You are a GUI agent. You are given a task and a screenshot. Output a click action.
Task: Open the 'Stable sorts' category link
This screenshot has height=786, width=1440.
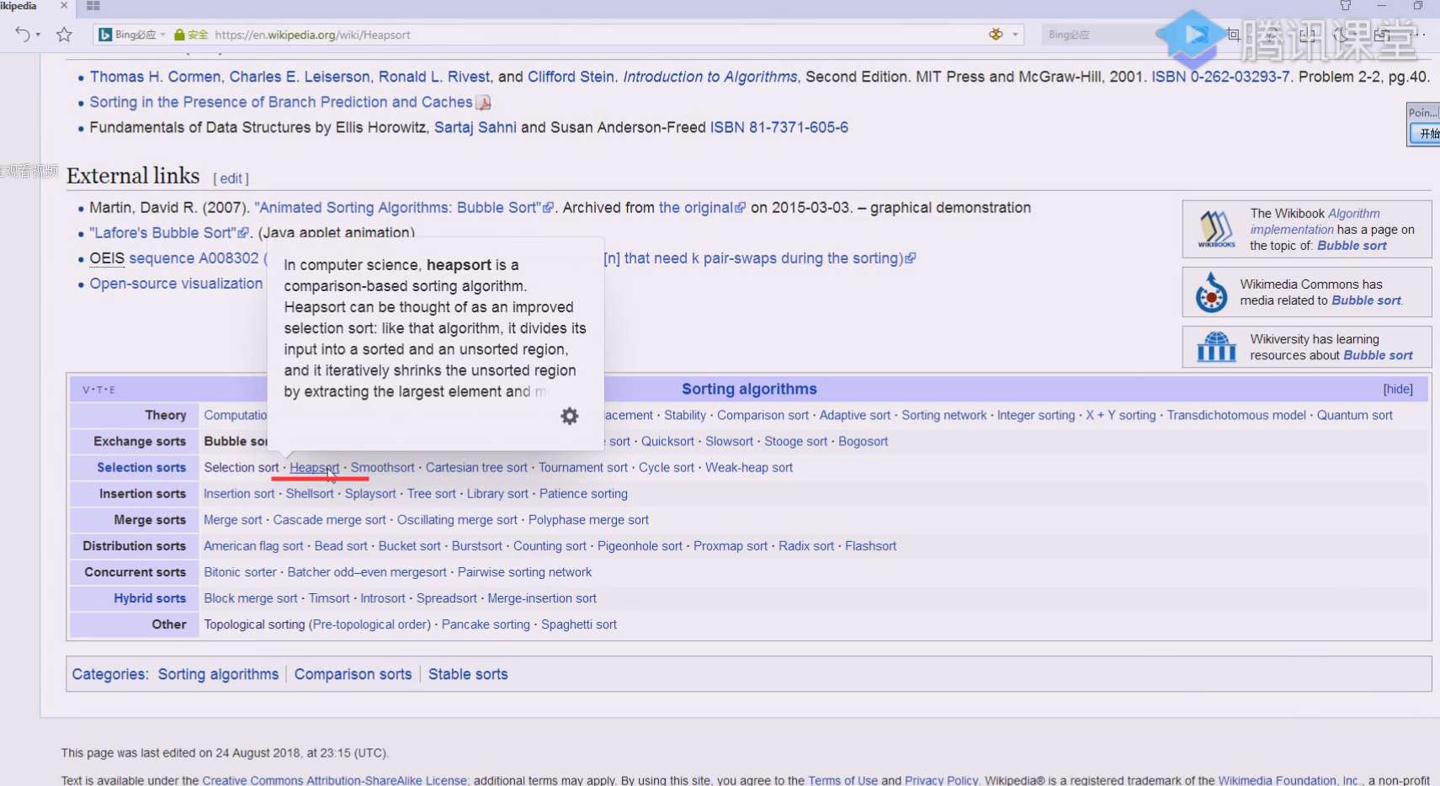click(x=468, y=674)
